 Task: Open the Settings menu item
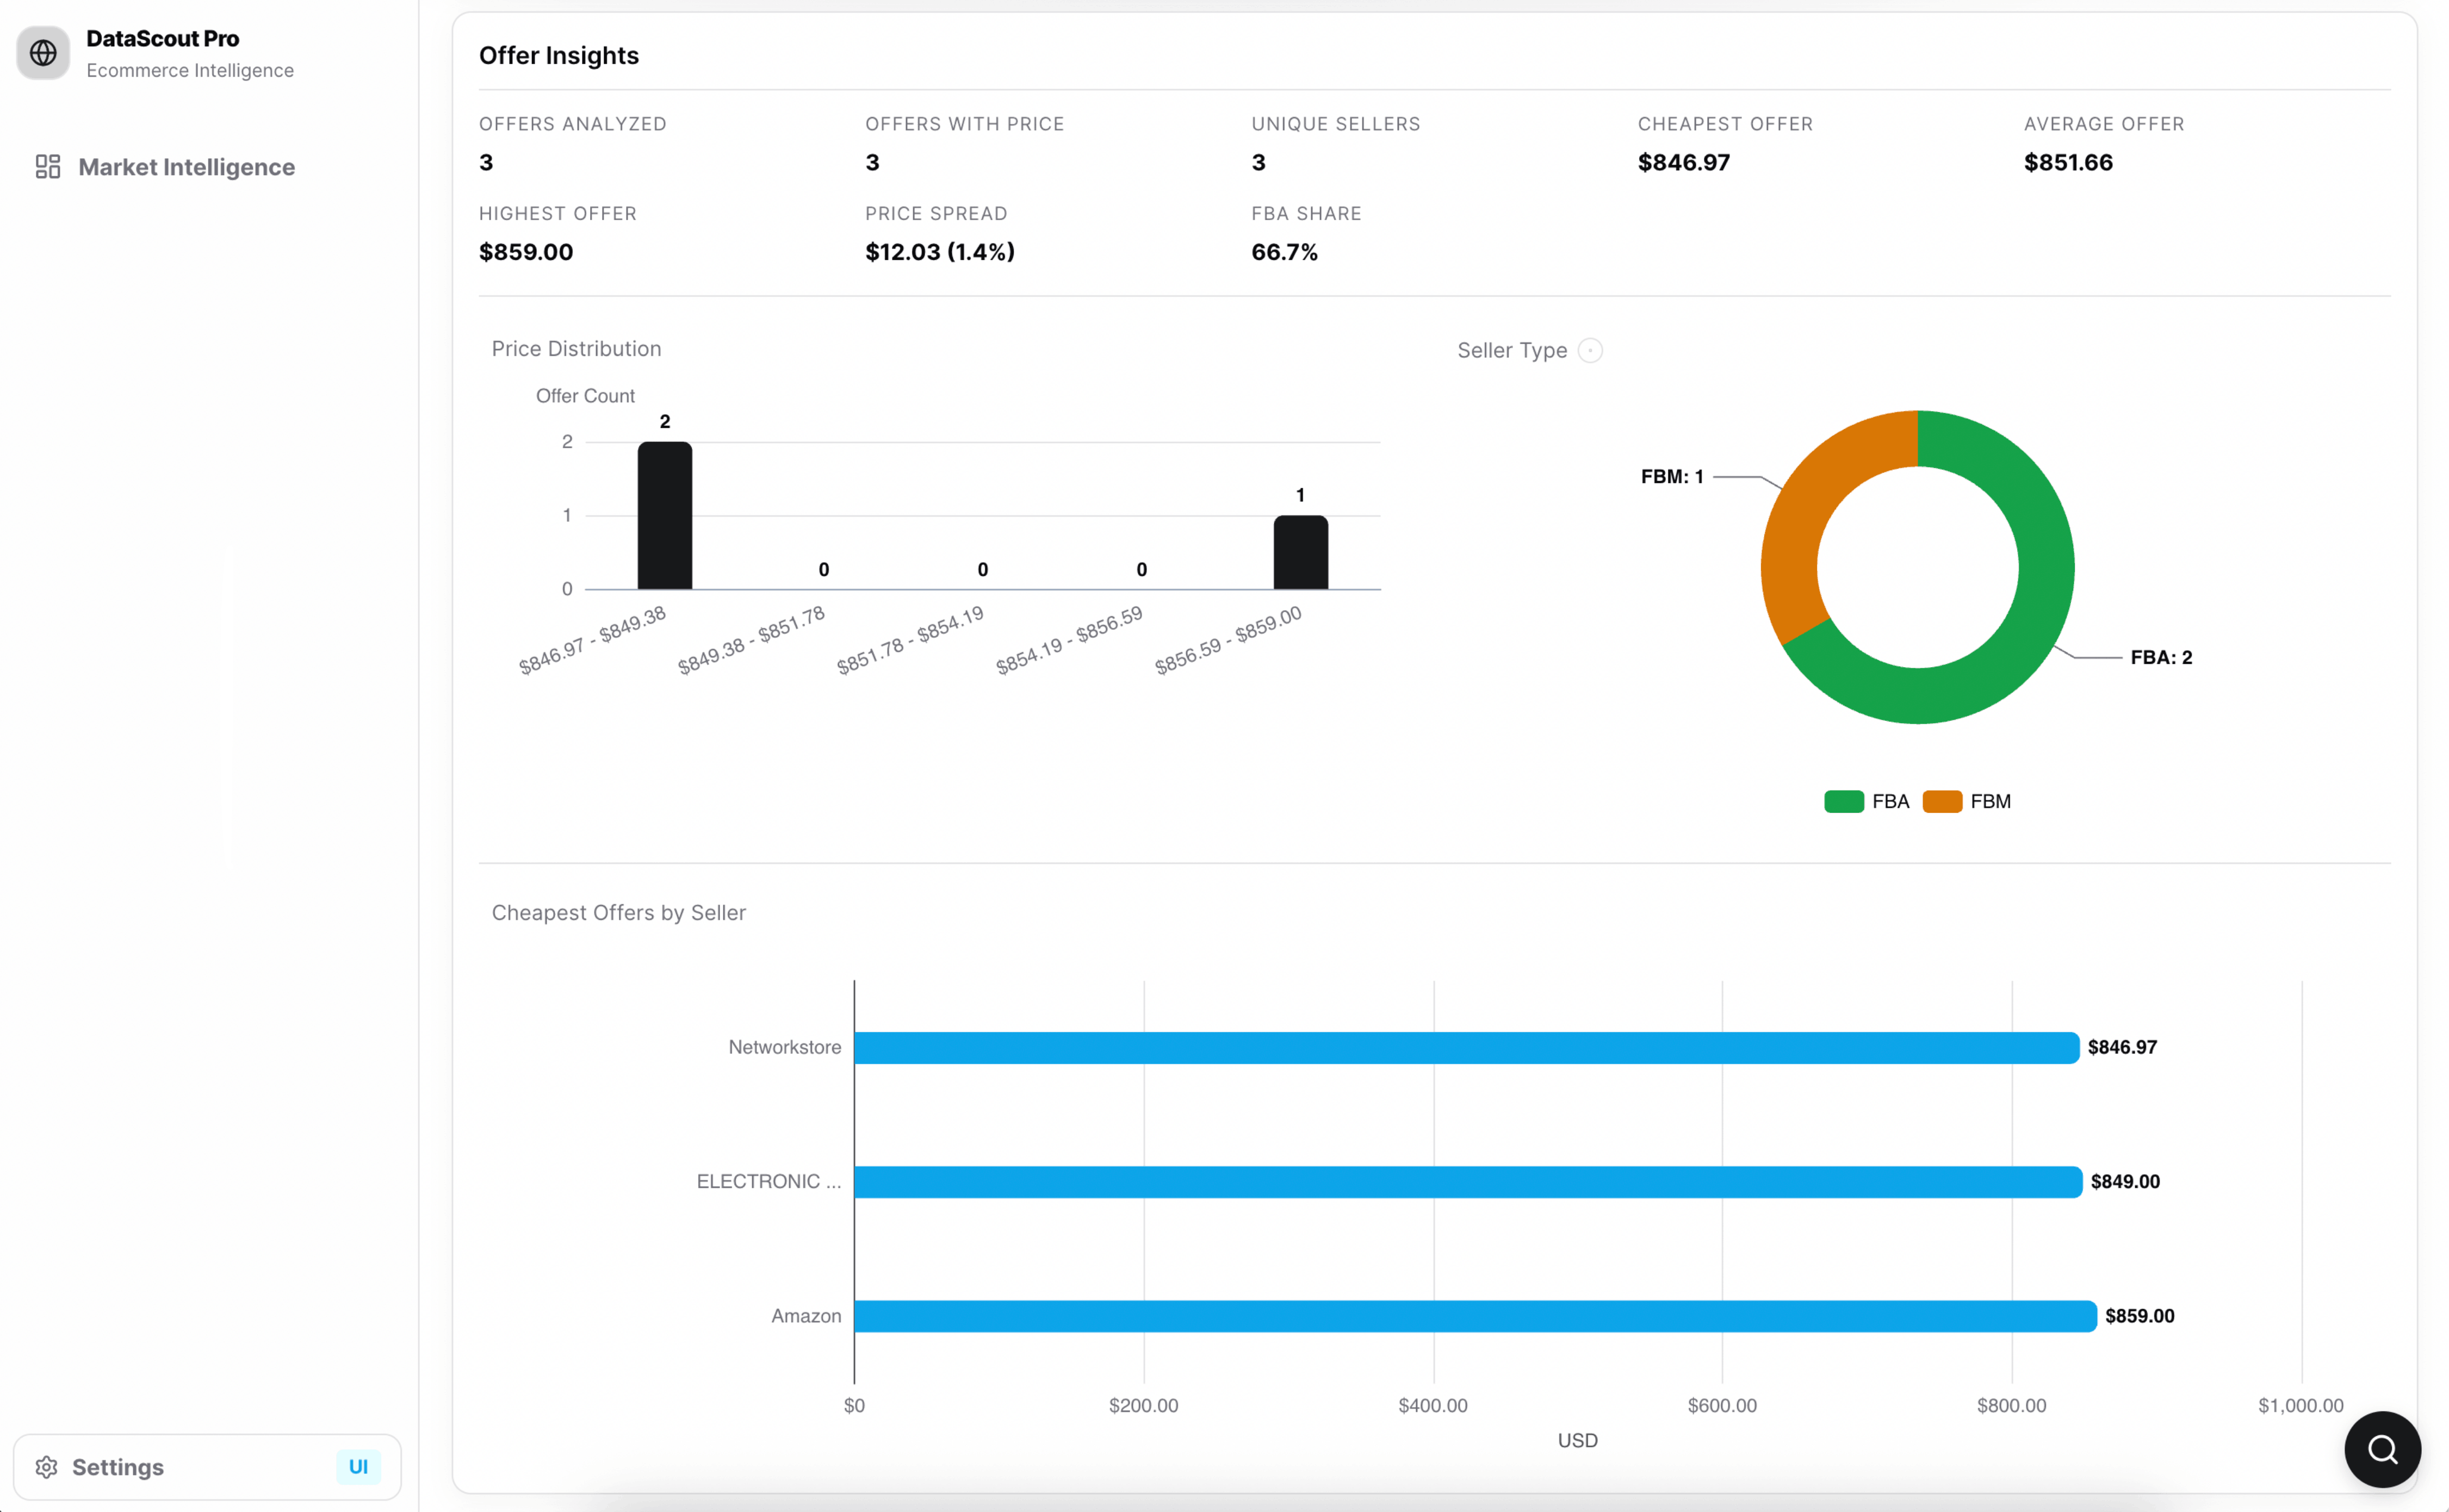tap(118, 1467)
